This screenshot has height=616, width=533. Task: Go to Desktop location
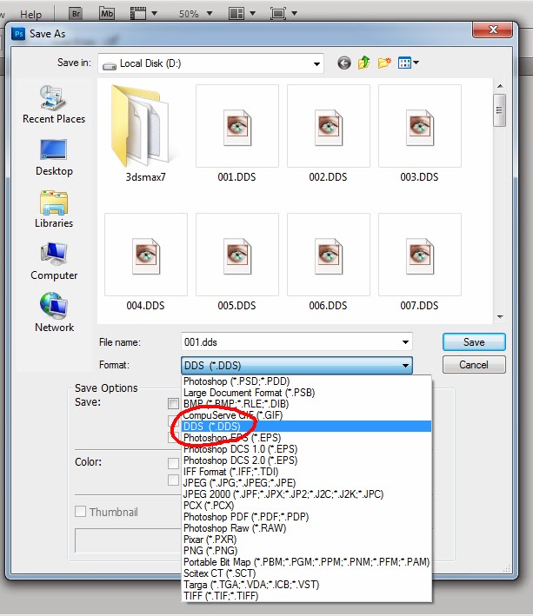[x=54, y=157]
